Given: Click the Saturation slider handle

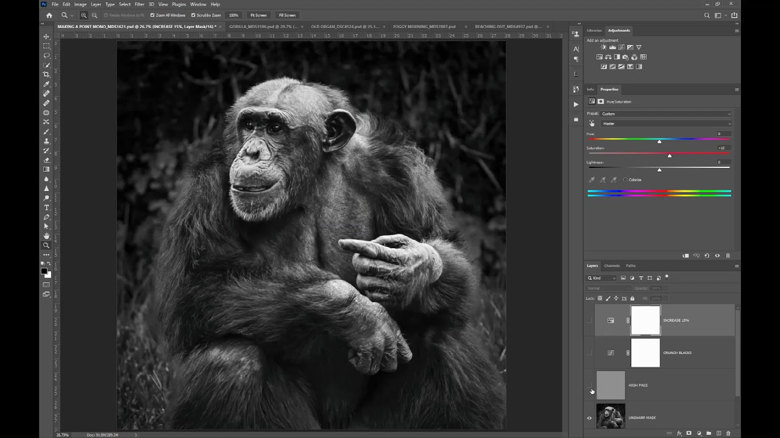Looking at the screenshot, I should click(670, 156).
